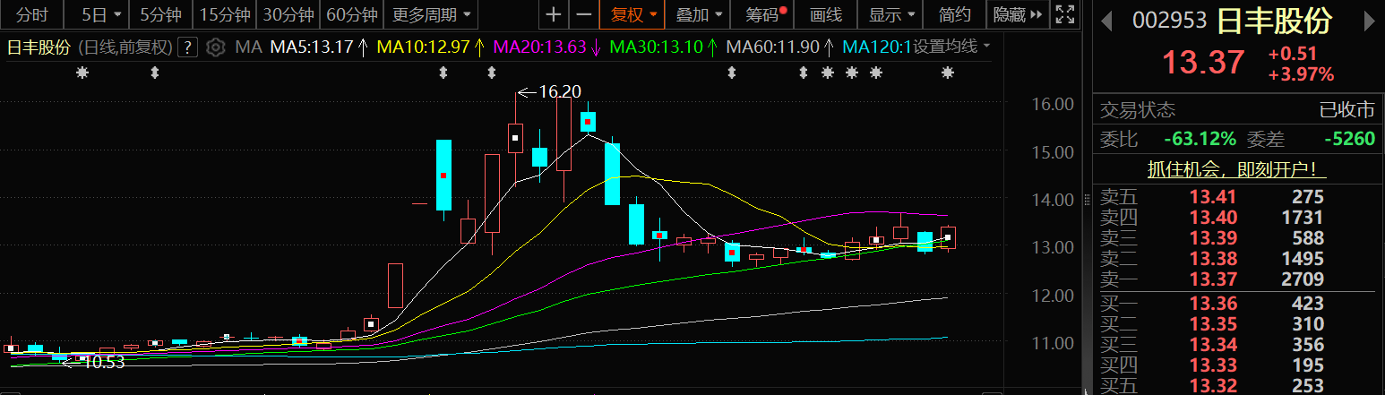Go to next stock with right arrow

point(1371,21)
